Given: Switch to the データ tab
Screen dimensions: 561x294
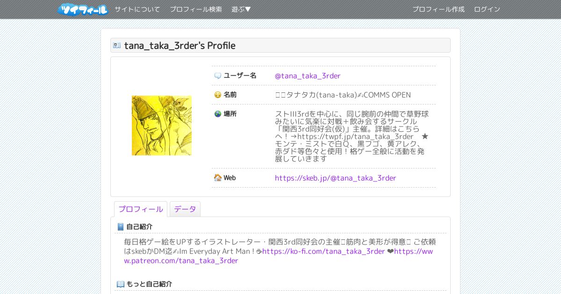Looking at the screenshot, I should point(185,209).
